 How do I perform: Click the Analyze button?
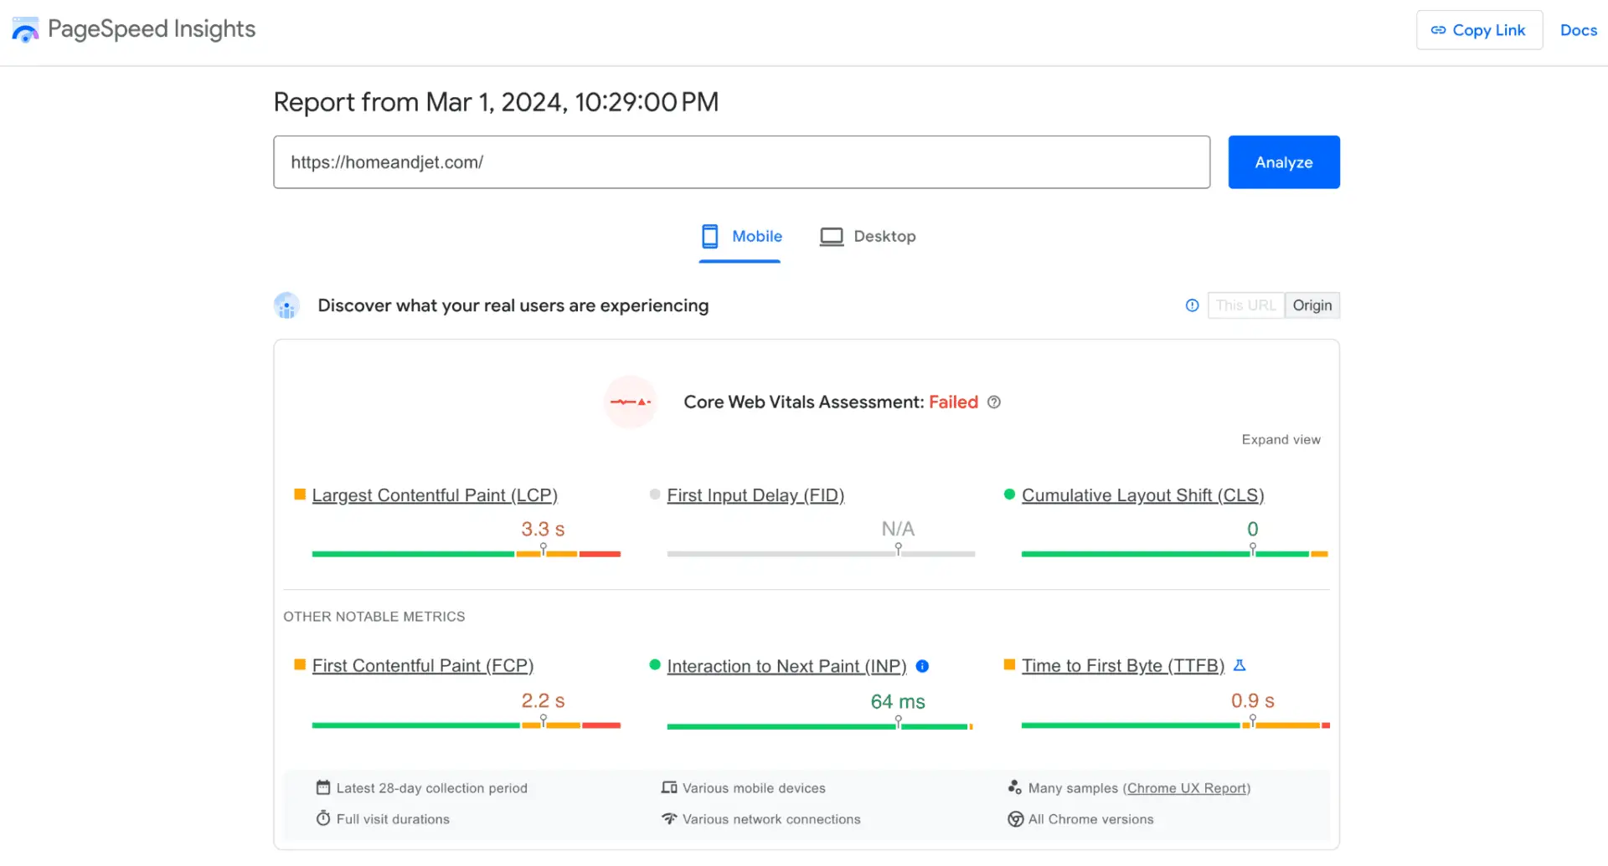tap(1283, 162)
